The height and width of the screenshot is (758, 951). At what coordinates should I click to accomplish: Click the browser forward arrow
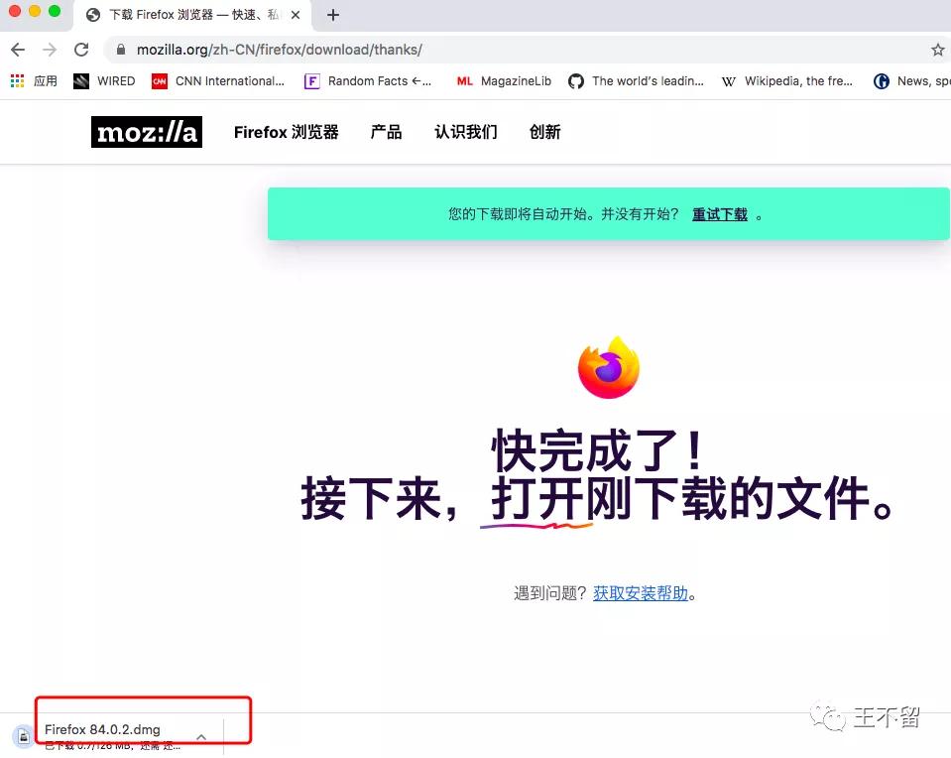(x=50, y=50)
